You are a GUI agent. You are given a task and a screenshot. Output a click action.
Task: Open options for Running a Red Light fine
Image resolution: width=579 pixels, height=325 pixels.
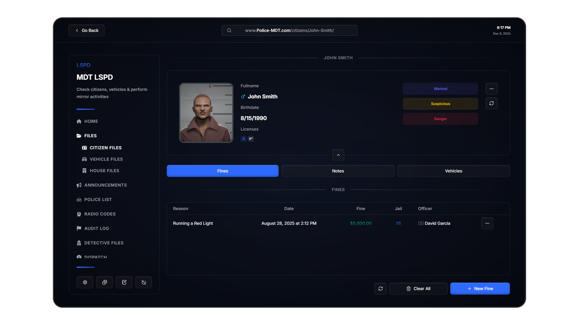(487, 223)
